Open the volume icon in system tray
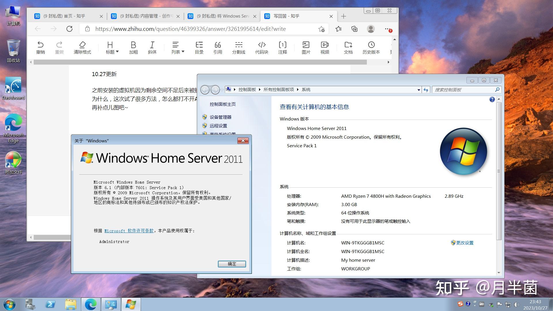Screen dimensions: 553x311 516,304
